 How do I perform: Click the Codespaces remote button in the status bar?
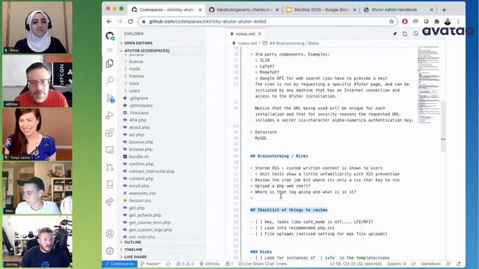point(120,264)
